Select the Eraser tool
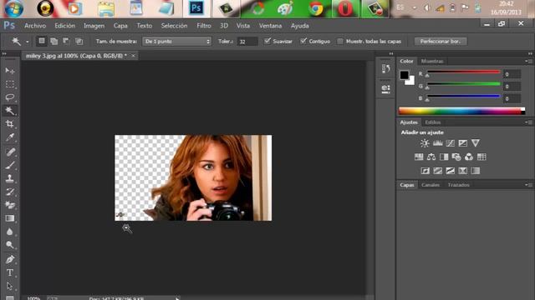The width and height of the screenshot is (535, 300). click(x=9, y=205)
